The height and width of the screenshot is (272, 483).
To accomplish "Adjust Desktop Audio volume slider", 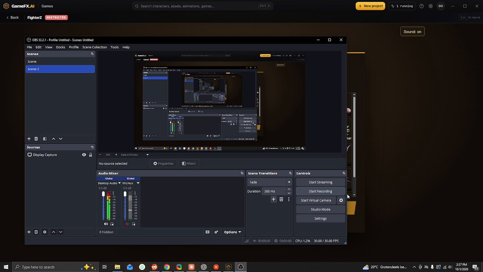I will (103, 206).
